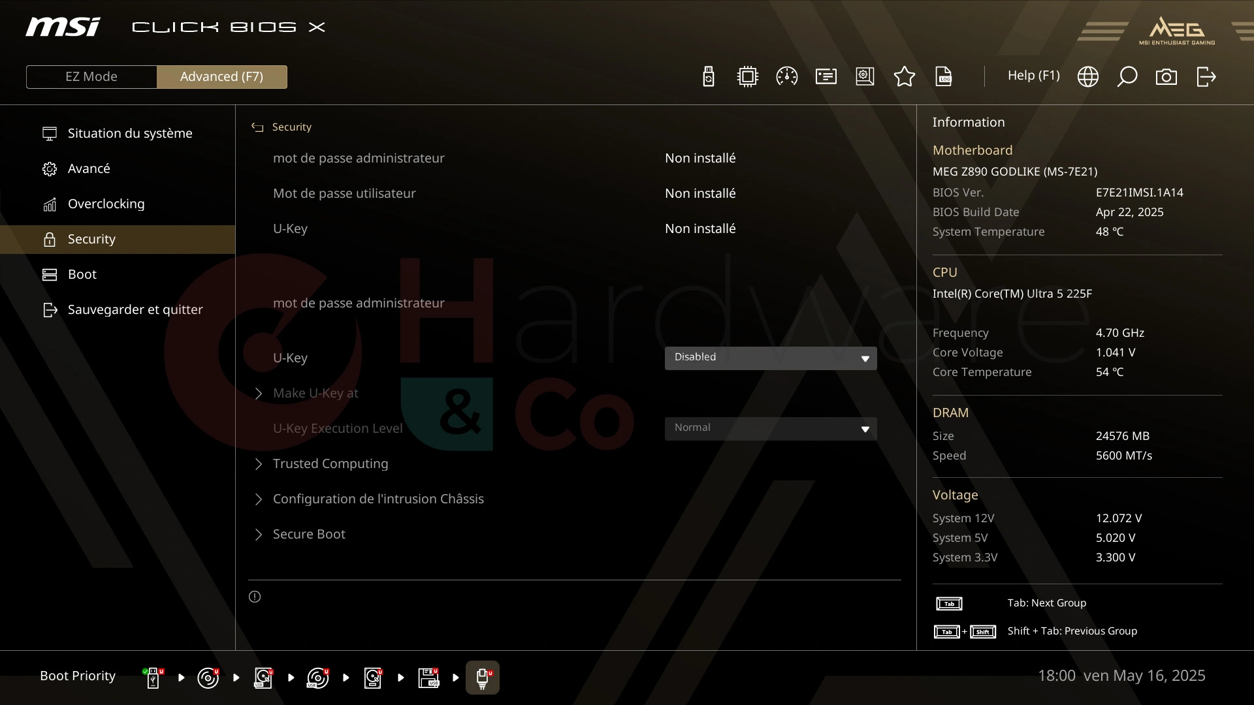Select the highlighted network boot icon

click(x=483, y=678)
